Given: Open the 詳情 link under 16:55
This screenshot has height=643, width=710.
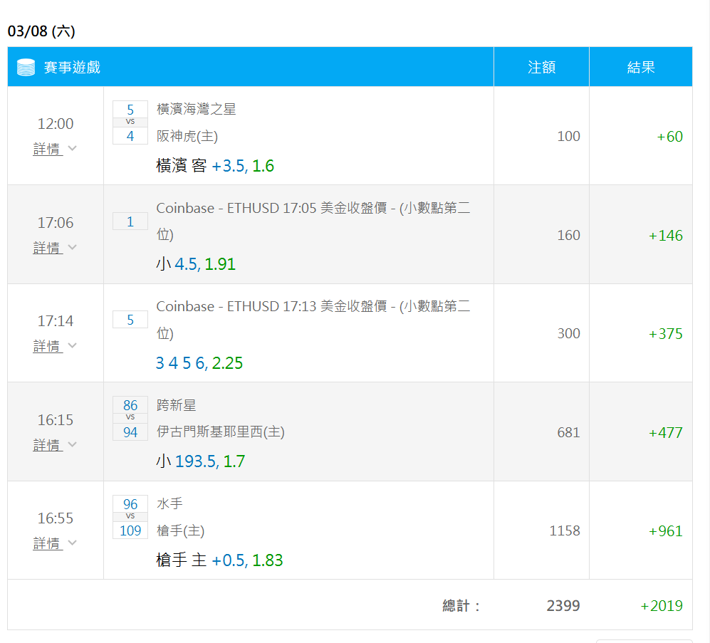Looking at the screenshot, I should 47,543.
